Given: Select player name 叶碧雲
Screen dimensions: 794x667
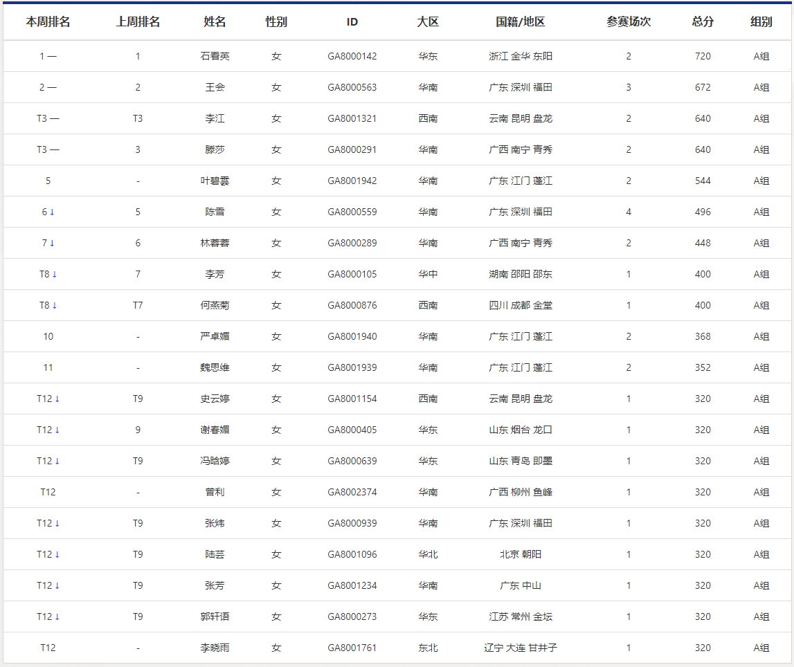Looking at the screenshot, I should [x=215, y=181].
